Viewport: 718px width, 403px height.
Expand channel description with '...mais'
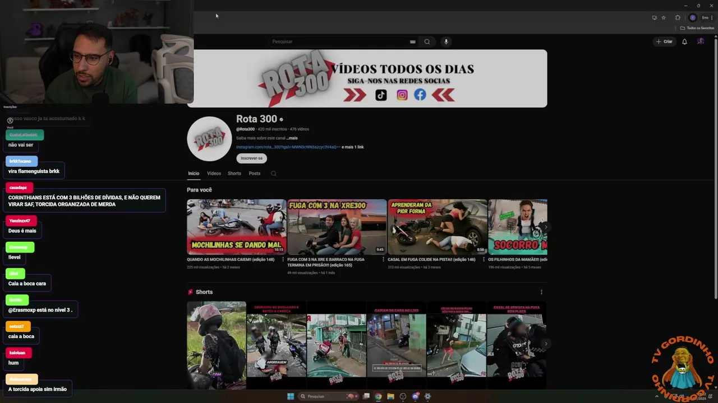pyautogui.click(x=292, y=138)
